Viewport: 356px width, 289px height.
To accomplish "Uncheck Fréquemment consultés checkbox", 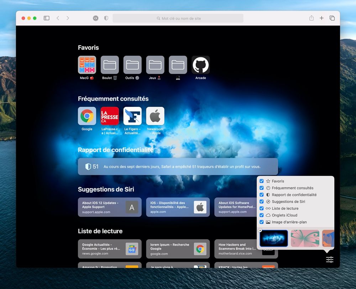I will coord(262,188).
